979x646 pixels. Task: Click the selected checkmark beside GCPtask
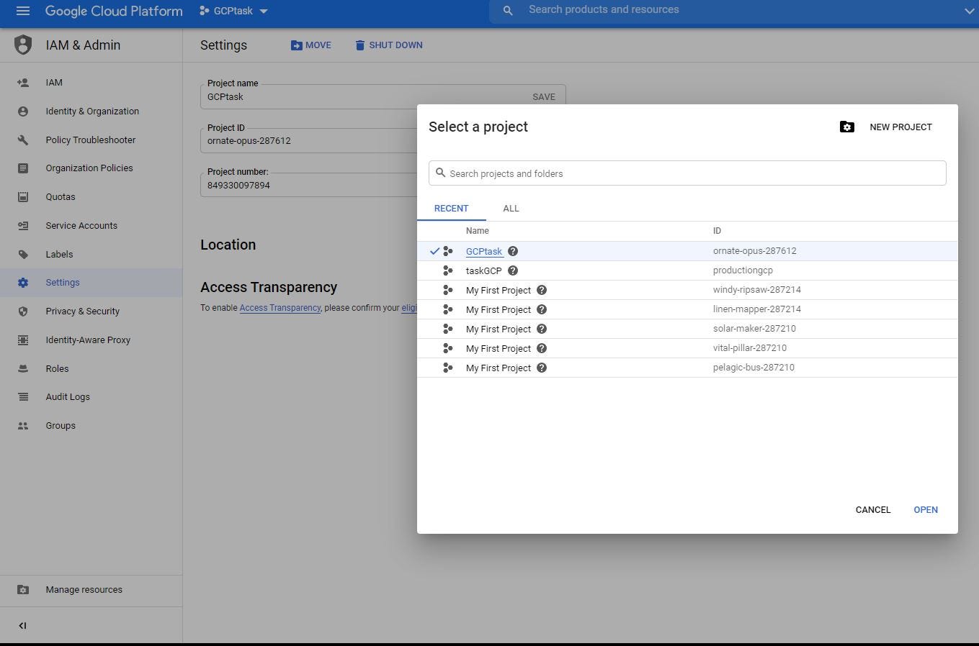(x=434, y=251)
